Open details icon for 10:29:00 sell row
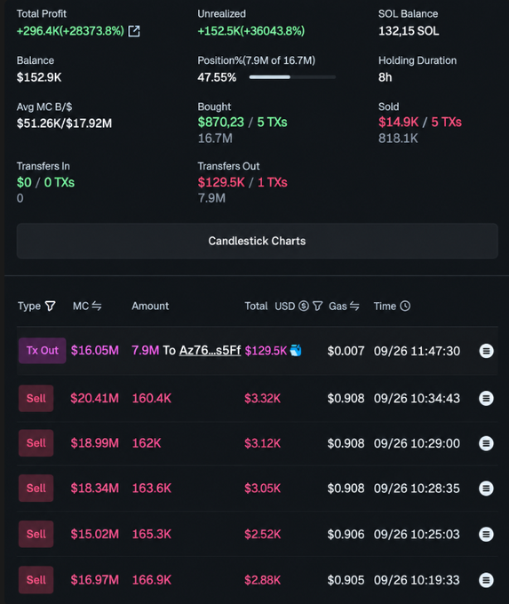 click(486, 443)
